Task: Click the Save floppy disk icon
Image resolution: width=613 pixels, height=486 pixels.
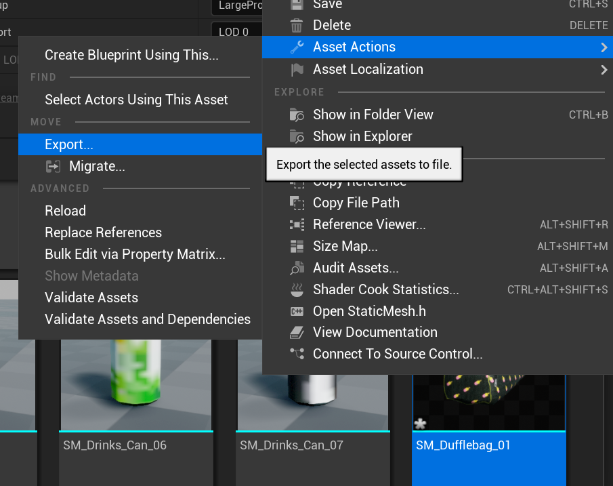Action: pos(297,4)
